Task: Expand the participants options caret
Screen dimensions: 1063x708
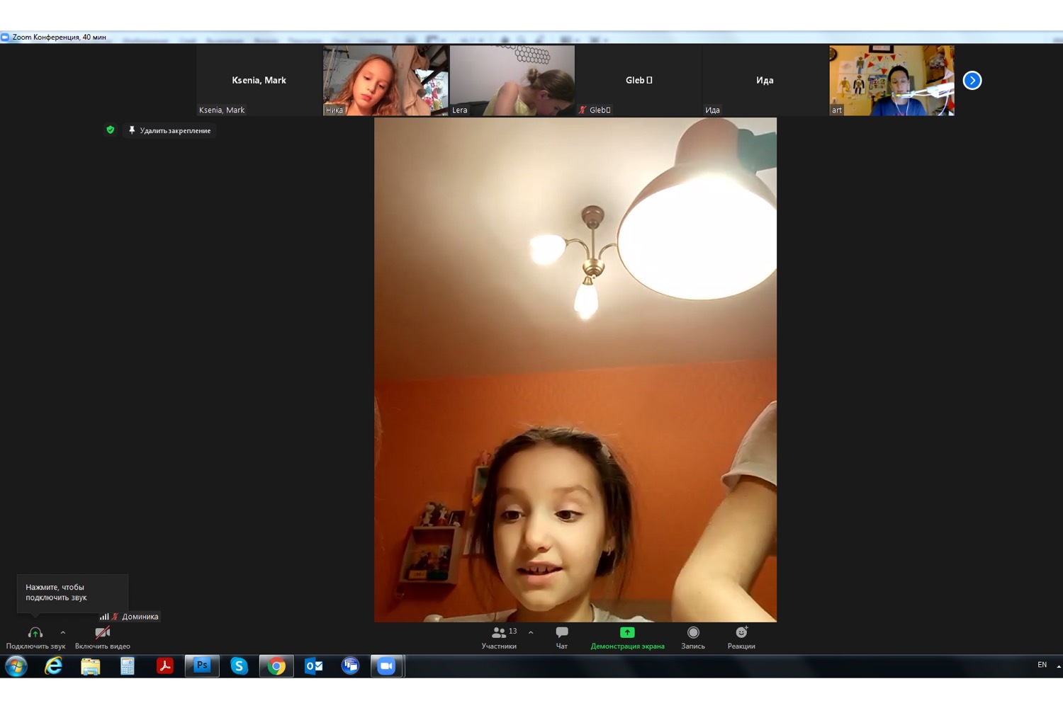Action: coord(531,633)
